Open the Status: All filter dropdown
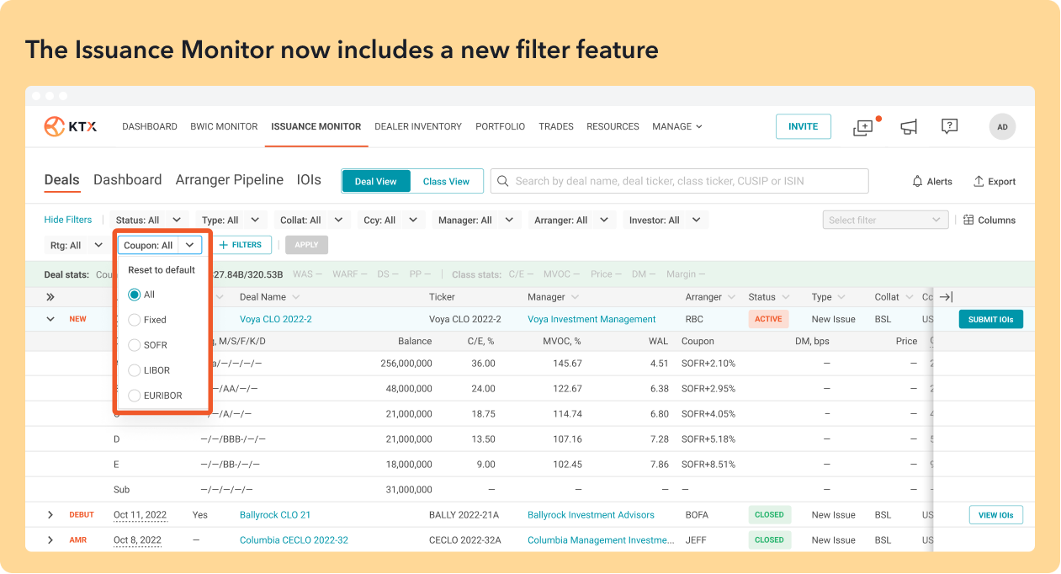 point(148,221)
